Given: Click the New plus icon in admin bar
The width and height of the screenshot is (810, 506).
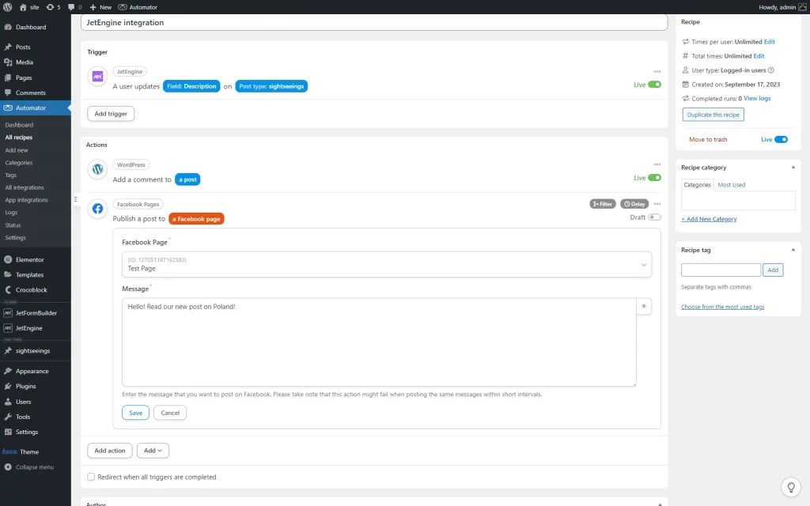Looking at the screenshot, I should tap(93, 7).
